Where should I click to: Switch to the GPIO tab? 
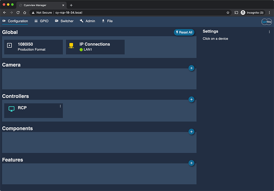tap(41, 21)
